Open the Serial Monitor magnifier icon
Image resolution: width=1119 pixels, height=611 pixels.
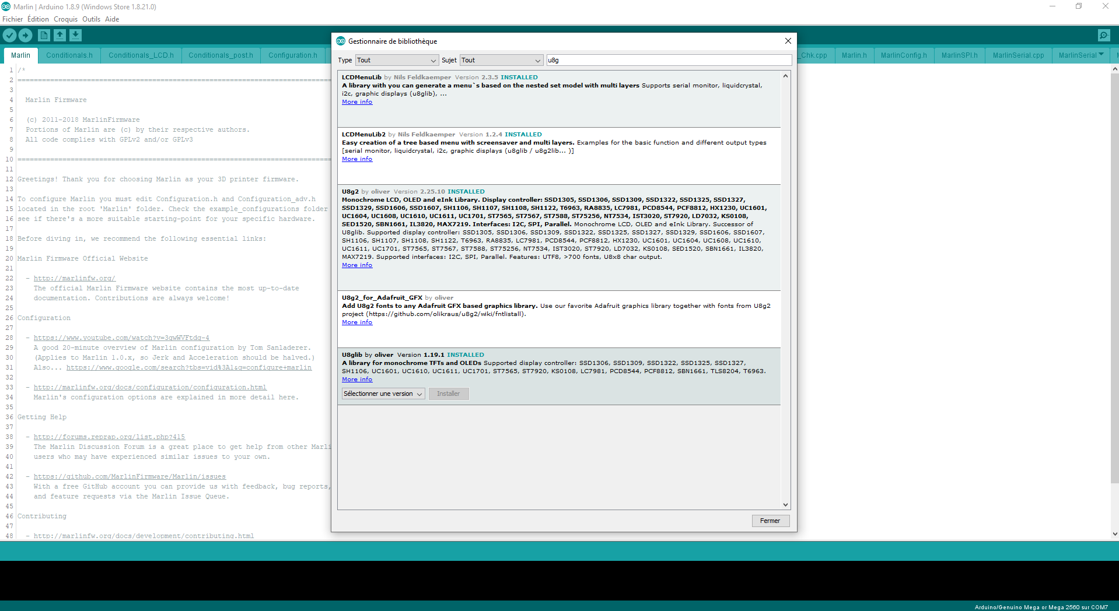1104,35
